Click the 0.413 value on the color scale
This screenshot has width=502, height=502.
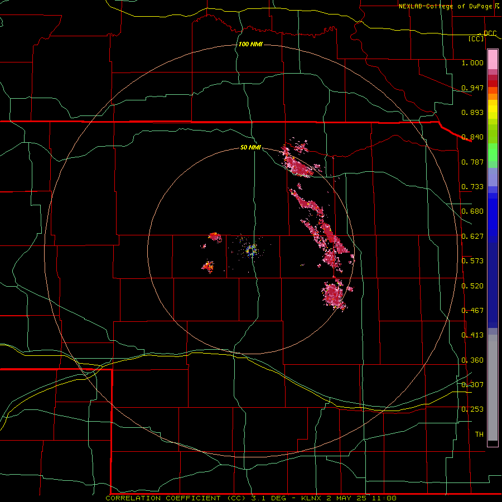point(472,335)
